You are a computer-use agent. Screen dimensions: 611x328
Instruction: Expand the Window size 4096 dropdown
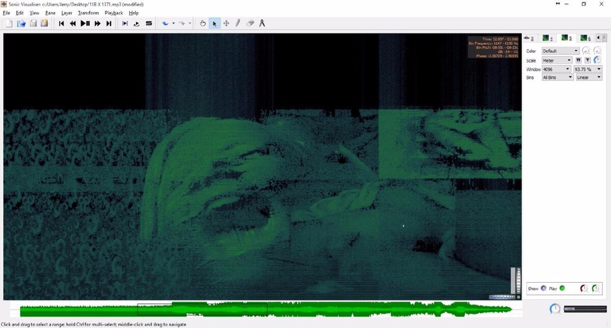tap(557, 69)
